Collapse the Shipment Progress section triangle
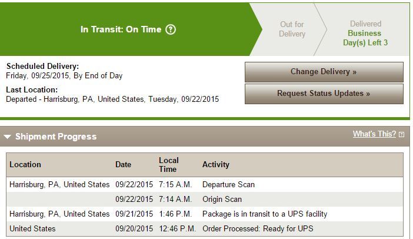 click(8, 137)
